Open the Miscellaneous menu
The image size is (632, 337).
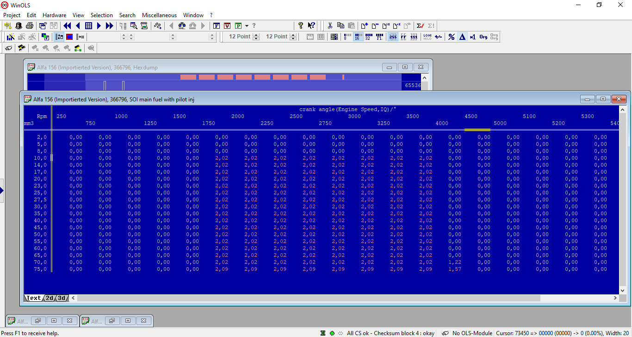(x=159, y=15)
